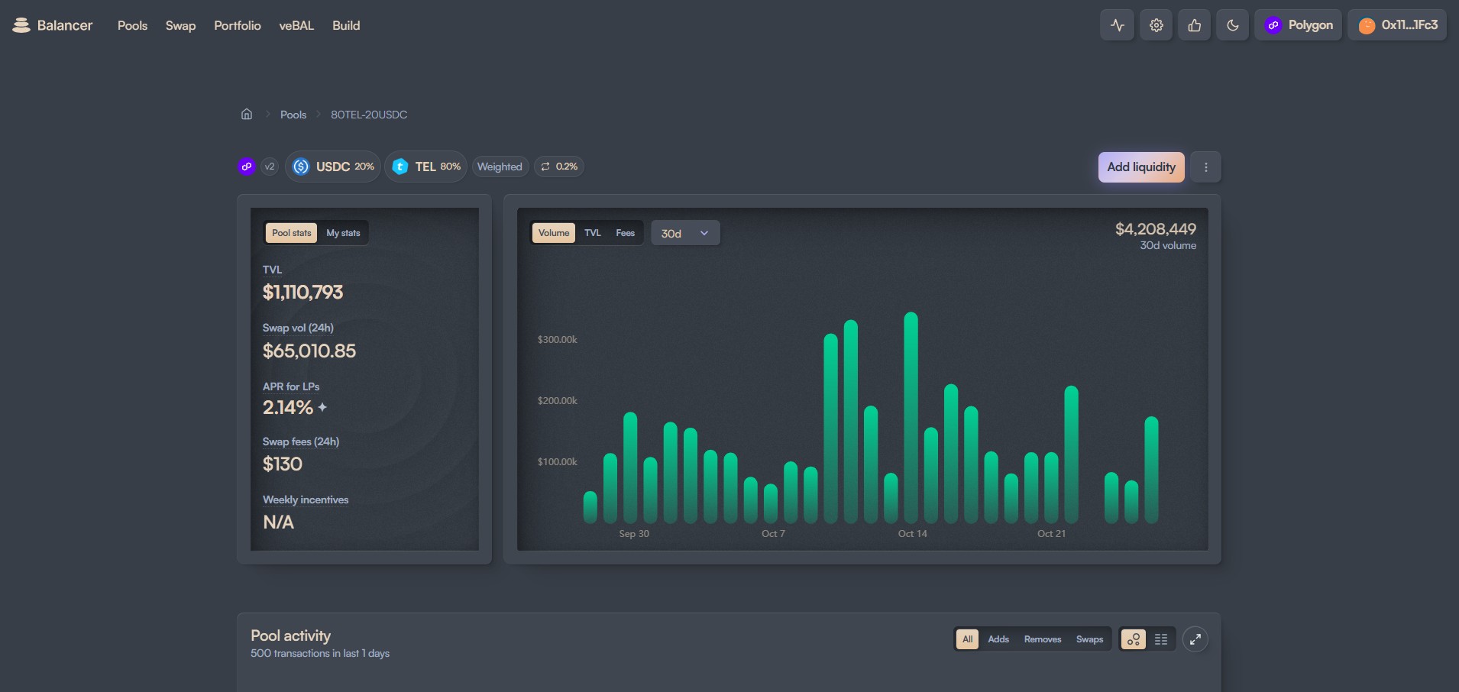1459x692 pixels.
Task: Switch to the My stats tab
Action: pyautogui.click(x=343, y=233)
